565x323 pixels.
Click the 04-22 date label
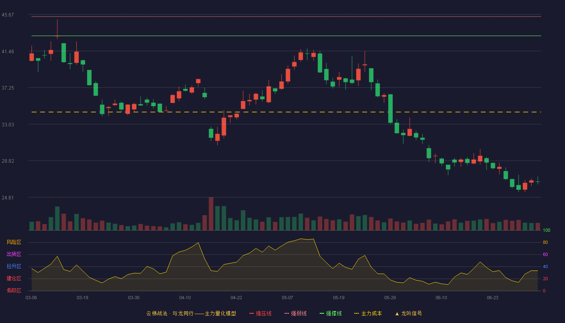tap(236, 298)
